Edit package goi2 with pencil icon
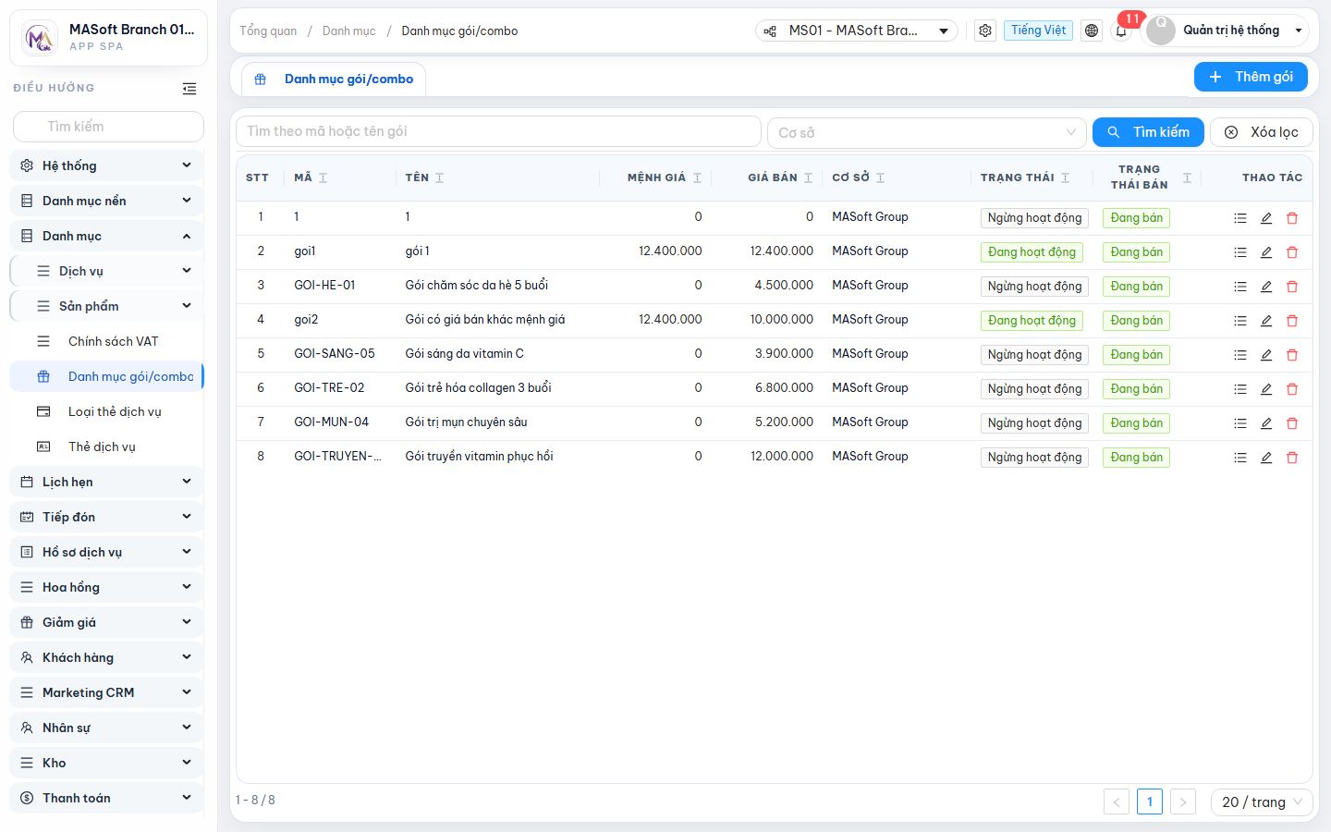 pos(1266,321)
